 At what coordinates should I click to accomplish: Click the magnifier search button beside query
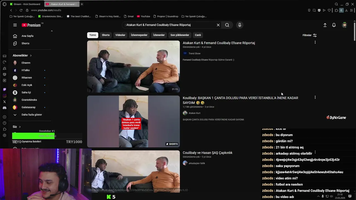tap(227, 25)
